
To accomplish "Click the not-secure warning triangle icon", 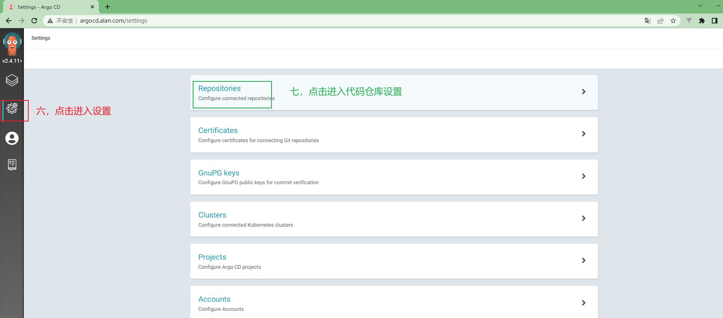I will 50,21.
